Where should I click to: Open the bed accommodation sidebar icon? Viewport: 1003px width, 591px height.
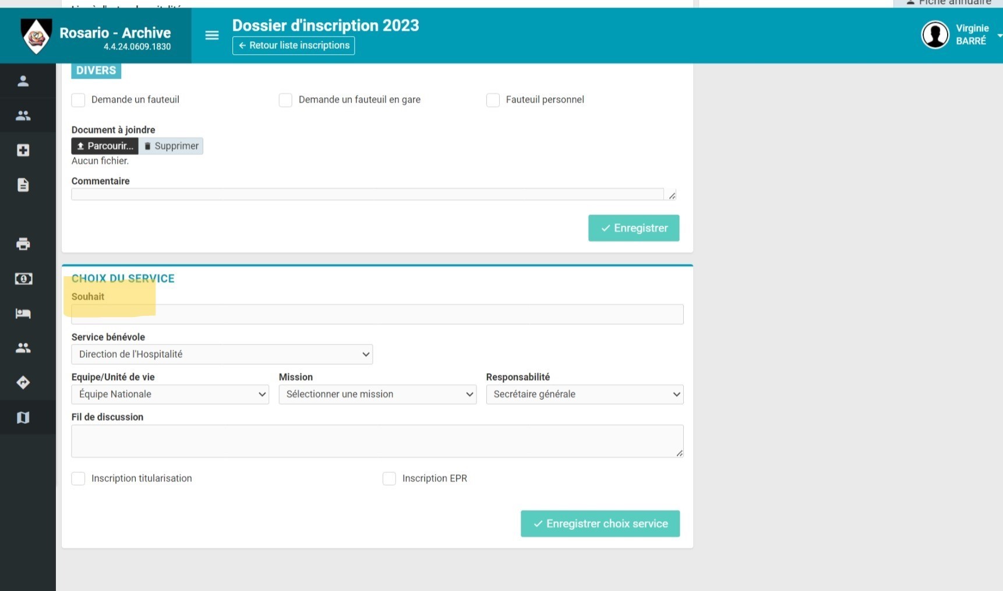(23, 314)
